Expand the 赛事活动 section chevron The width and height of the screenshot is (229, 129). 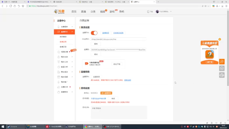click(72, 72)
